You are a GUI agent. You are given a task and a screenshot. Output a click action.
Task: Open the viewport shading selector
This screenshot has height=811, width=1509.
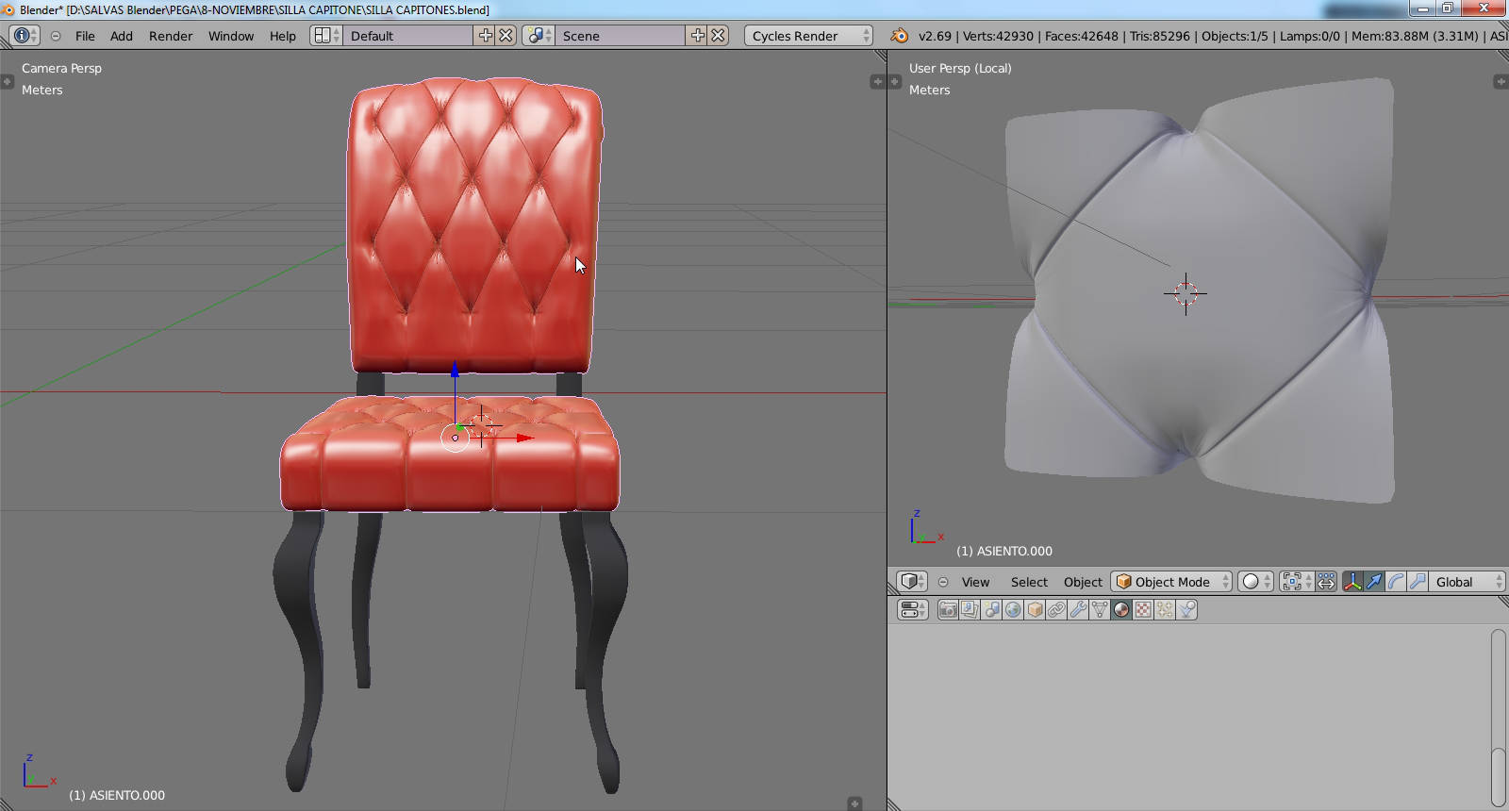click(x=1255, y=582)
